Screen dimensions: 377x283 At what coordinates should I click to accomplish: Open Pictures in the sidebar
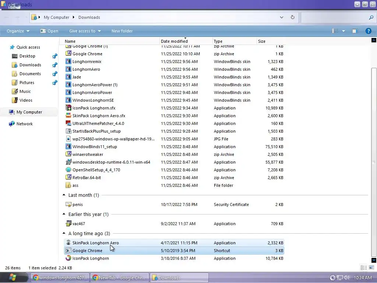27,83
